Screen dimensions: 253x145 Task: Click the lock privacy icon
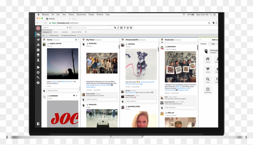(131, 28)
